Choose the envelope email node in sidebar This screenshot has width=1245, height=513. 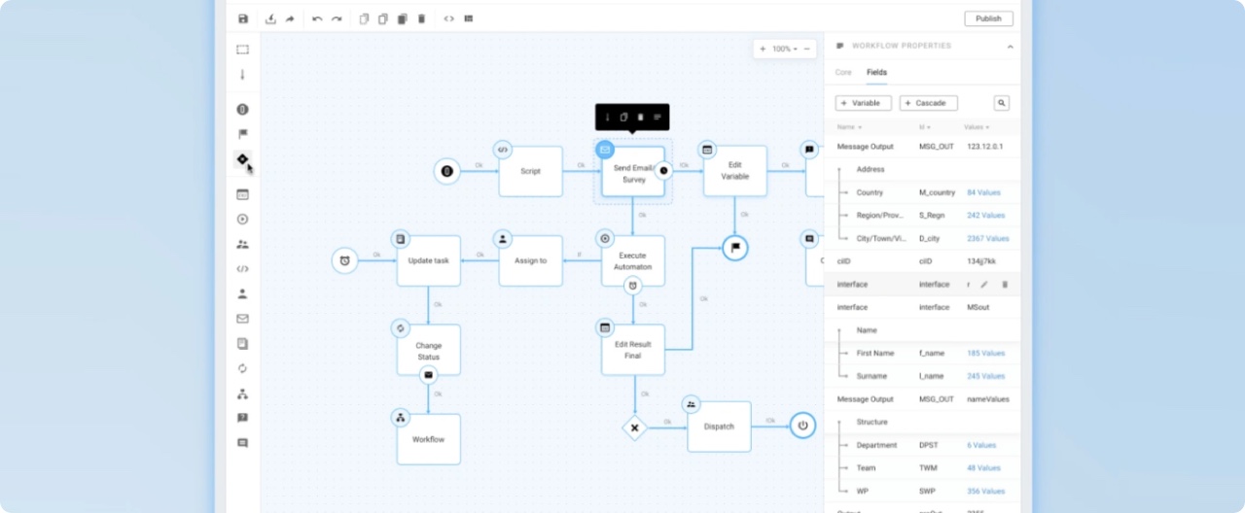(242, 319)
